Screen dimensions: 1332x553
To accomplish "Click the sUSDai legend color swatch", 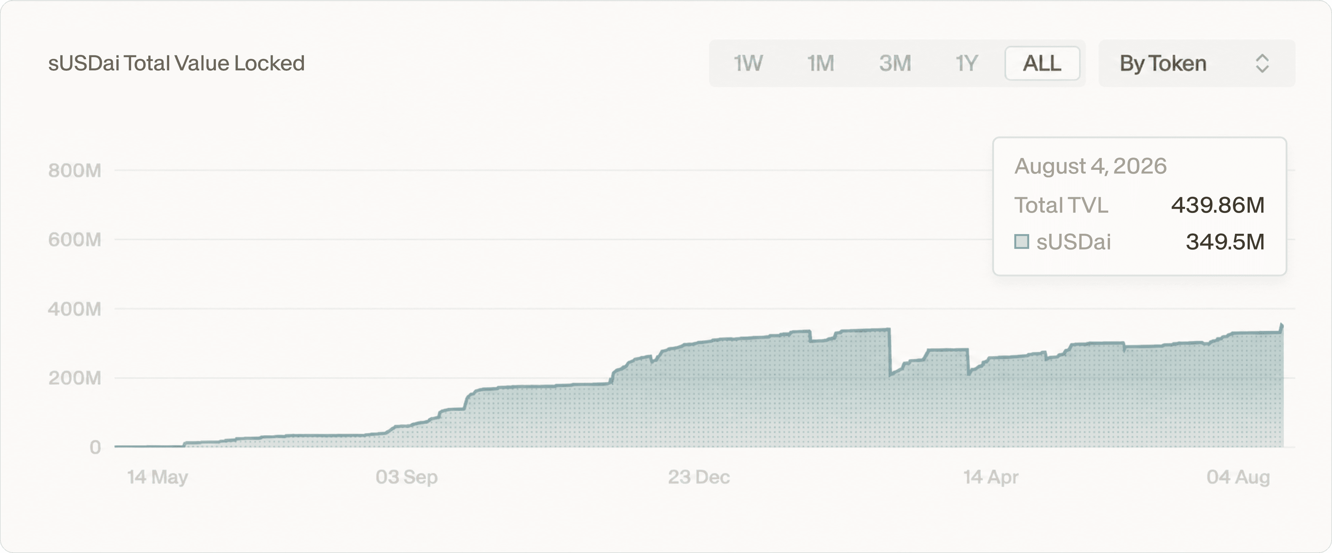I will pyautogui.click(x=1021, y=242).
